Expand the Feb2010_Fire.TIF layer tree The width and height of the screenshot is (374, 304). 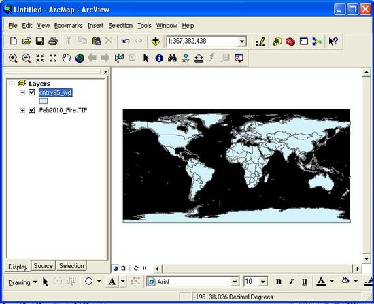22,110
